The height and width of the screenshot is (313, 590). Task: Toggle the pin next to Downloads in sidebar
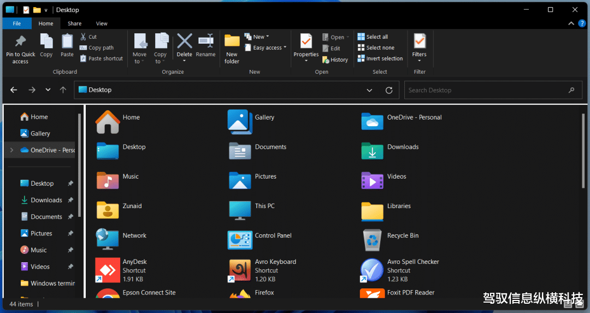70,200
